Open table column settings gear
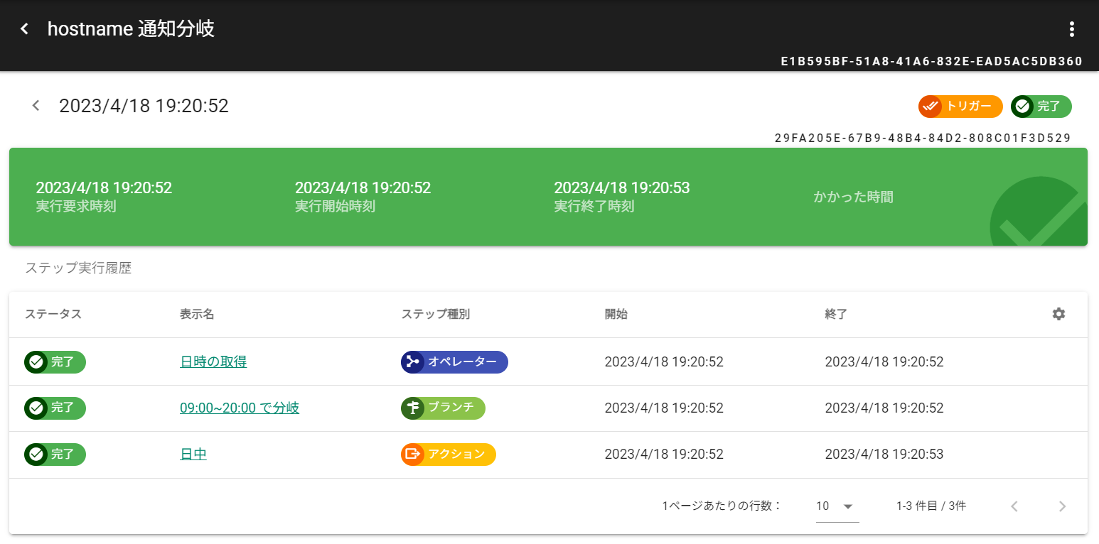 (x=1058, y=314)
